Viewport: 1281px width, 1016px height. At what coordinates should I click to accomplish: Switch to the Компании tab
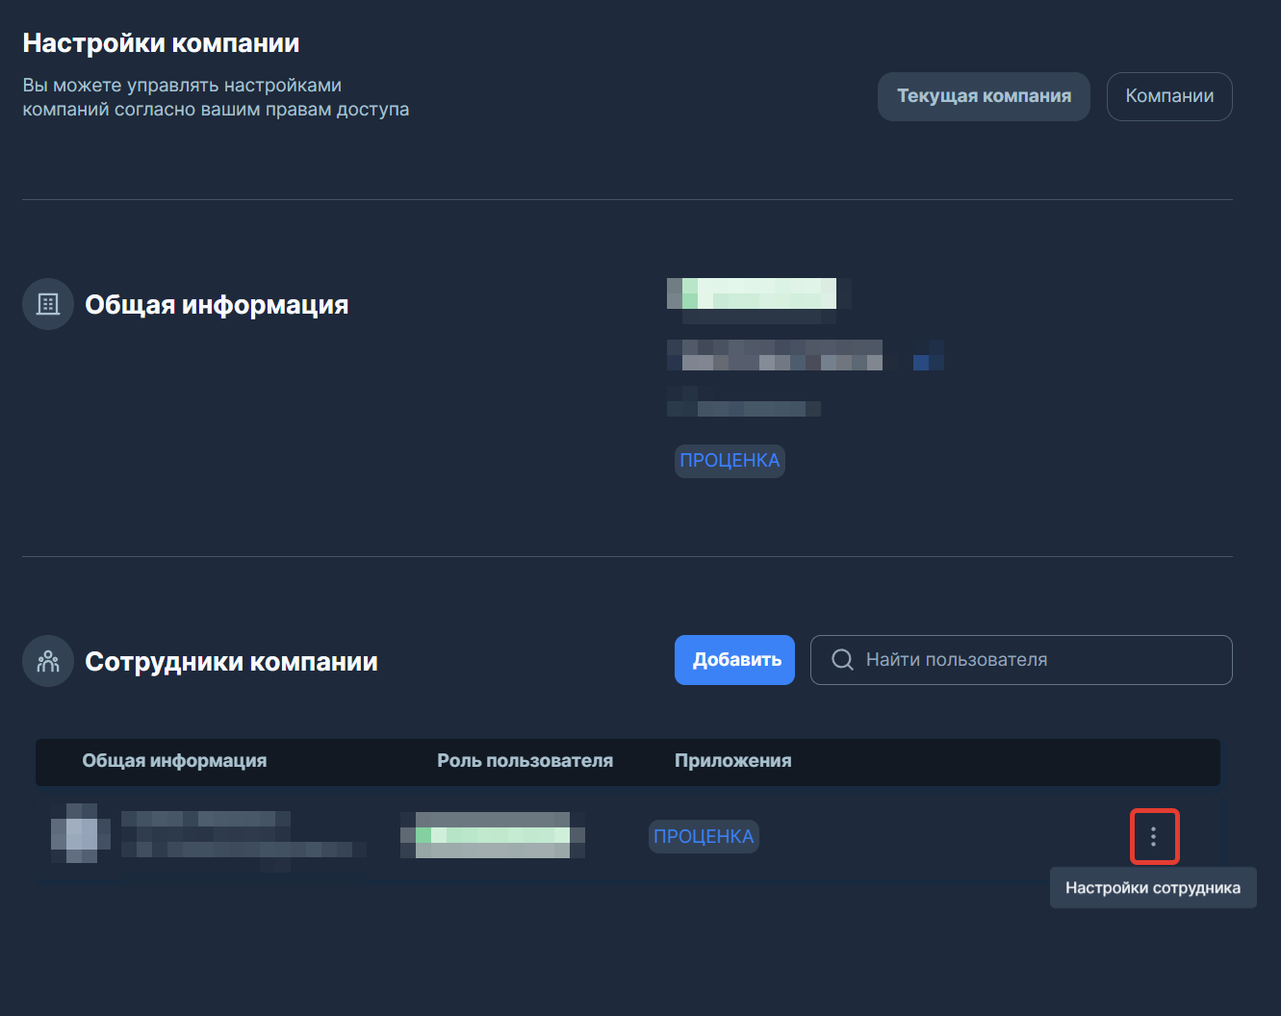1168,96
